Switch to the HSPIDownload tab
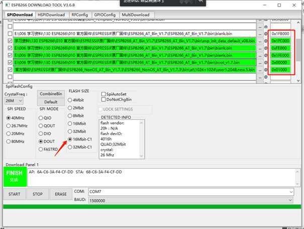The width and height of the screenshot is (304, 229). (51, 15)
